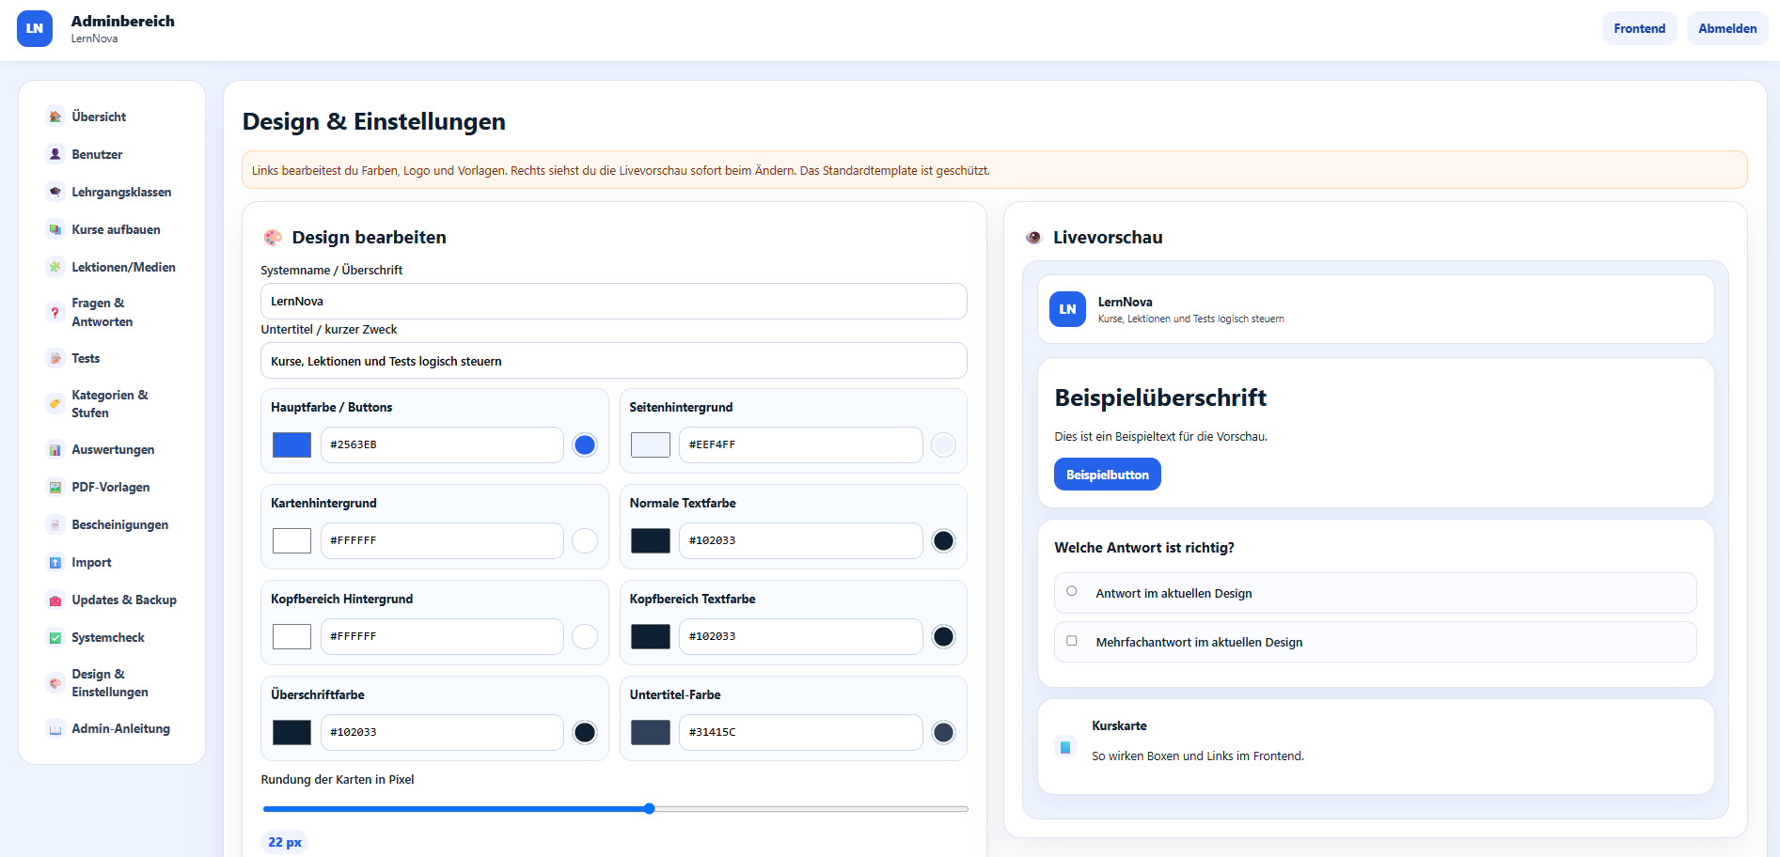1780x857 pixels.
Task: Open the Admin-Anleitung link
Action: point(120,728)
